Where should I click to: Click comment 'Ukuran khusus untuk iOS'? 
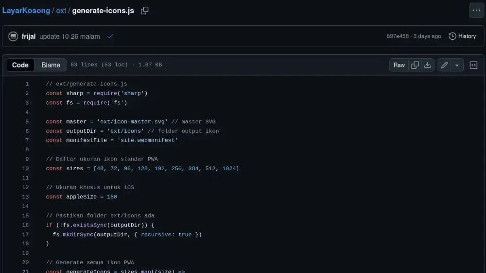[90, 187]
